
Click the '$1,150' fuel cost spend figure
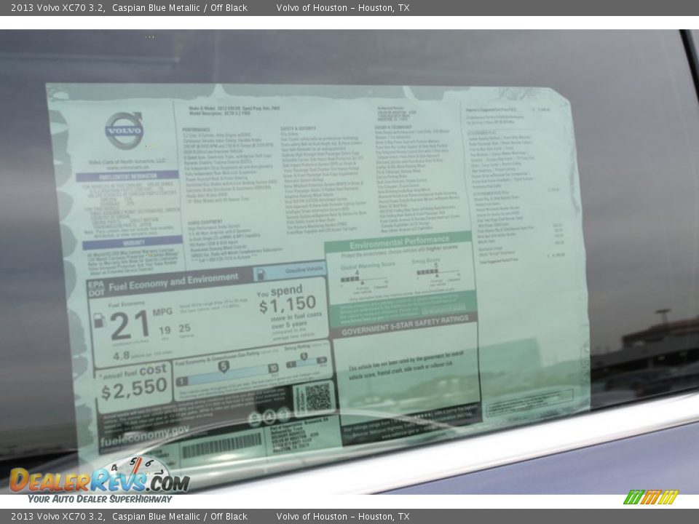pyautogui.click(x=288, y=305)
